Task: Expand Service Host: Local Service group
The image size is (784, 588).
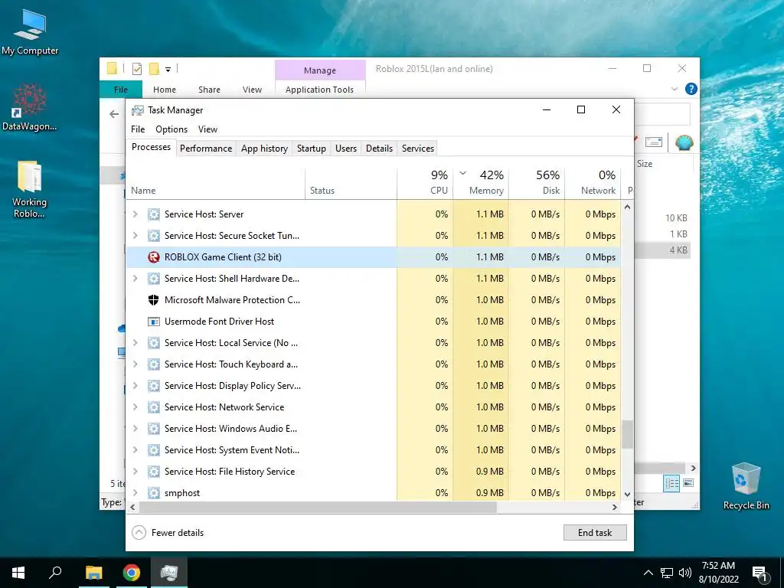Action: [135, 343]
